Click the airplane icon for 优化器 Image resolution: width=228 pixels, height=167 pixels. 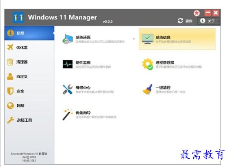(x=10, y=47)
